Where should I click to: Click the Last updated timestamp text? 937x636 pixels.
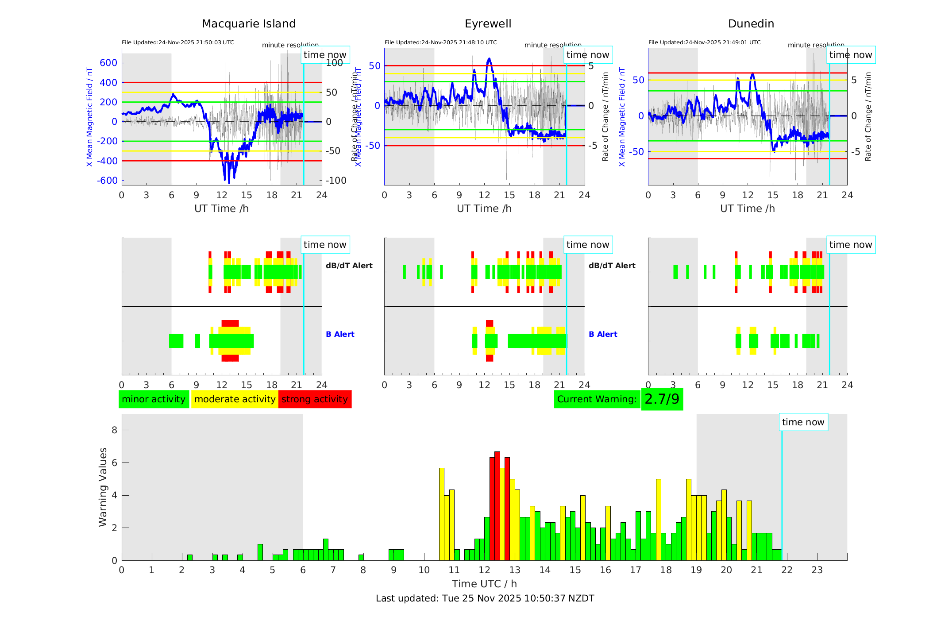tap(485, 598)
